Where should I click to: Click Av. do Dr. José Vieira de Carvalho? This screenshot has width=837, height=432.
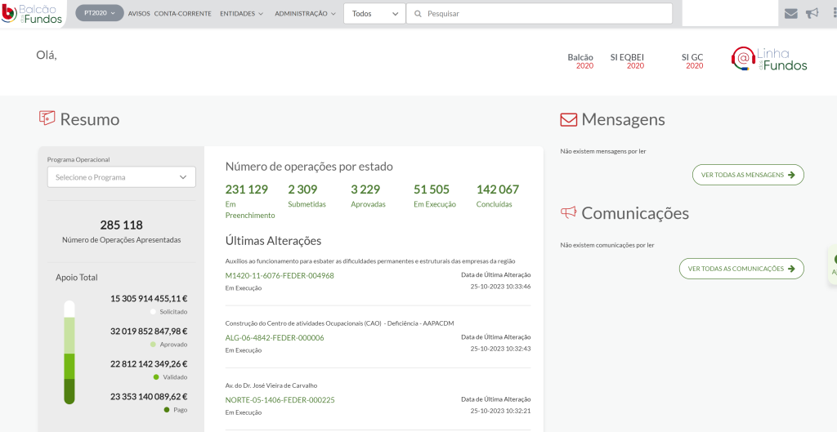(x=273, y=385)
